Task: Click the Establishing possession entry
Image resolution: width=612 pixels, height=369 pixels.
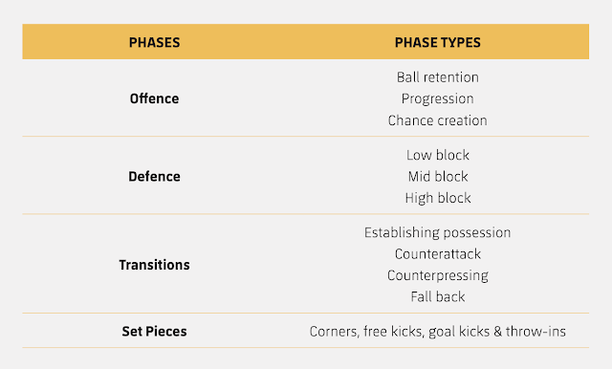Action: [438, 233]
